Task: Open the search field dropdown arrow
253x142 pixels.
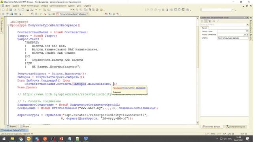Action: tap(71, 10)
